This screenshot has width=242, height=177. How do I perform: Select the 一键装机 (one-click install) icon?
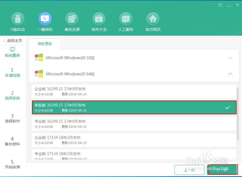[45, 22]
